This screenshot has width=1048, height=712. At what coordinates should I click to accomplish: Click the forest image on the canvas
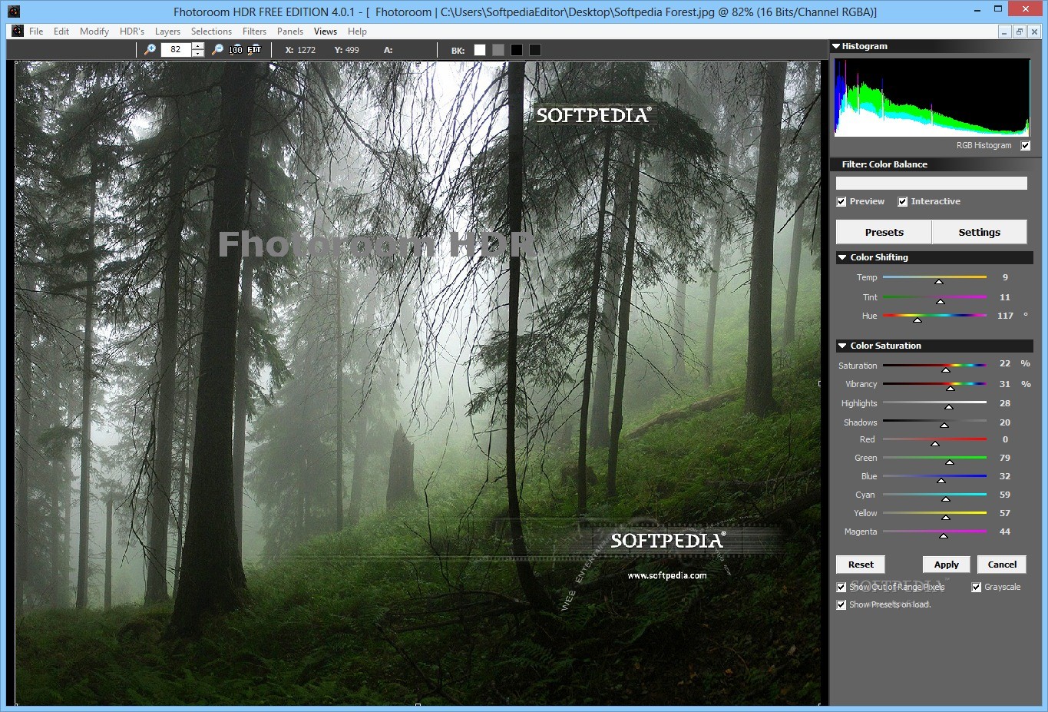click(x=418, y=382)
